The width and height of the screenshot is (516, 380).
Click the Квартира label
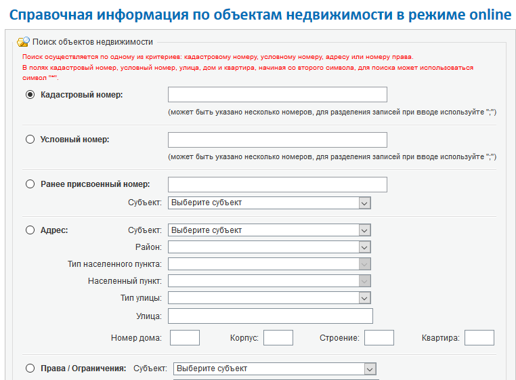(x=441, y=338)
